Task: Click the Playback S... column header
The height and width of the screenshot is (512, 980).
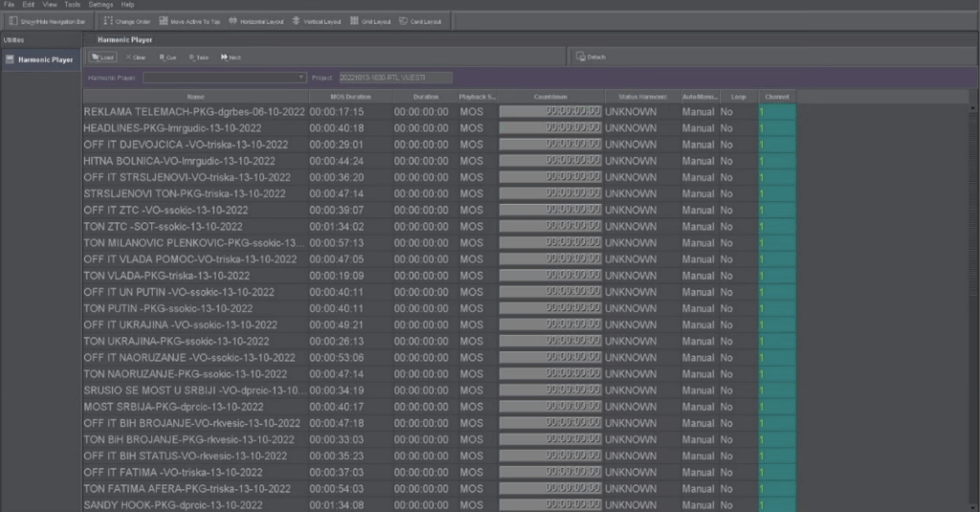Action: click(x=478, y=97)
